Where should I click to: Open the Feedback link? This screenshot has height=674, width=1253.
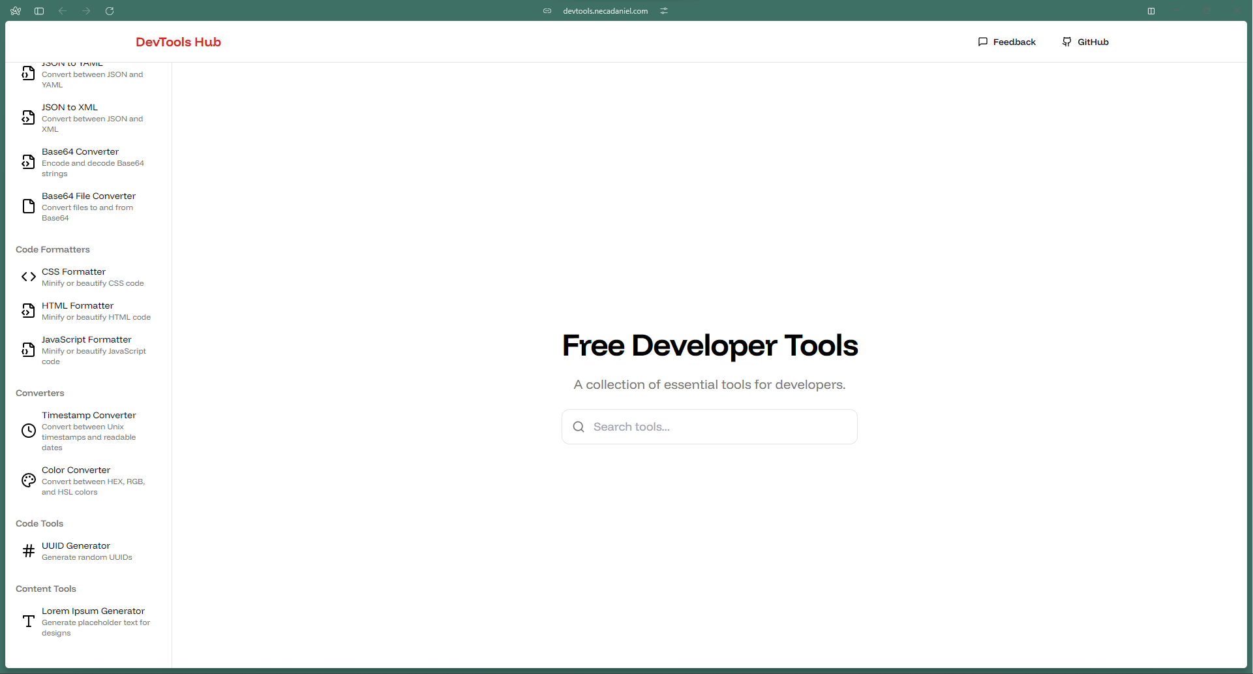coord(1006,42)
